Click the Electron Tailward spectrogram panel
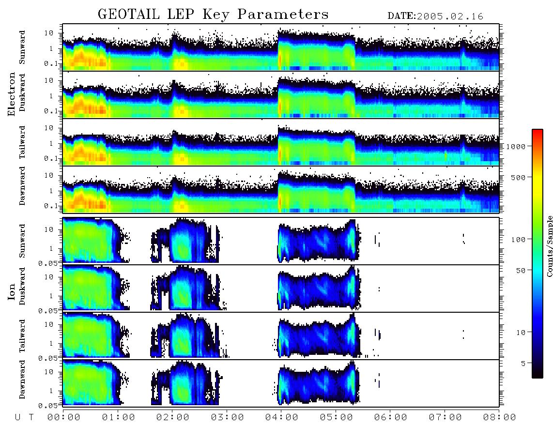The image size is (553, 426). [x=281, y=142]
